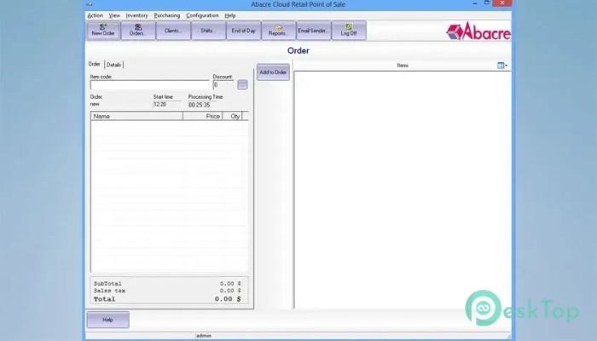This screenshot has height=341, width=597.
Task: Click the Abacre logo
Action: (478, 32)
